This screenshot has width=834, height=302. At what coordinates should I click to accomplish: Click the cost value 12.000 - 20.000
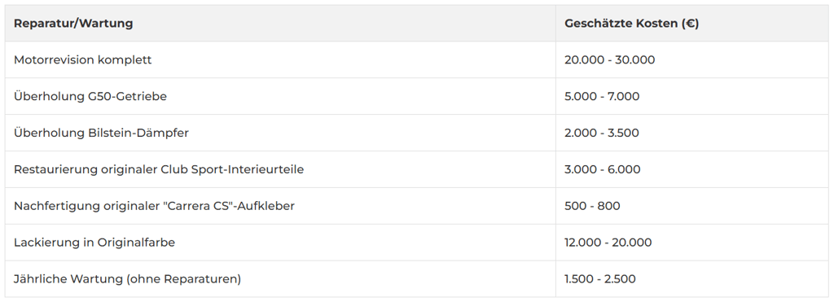coord(608,243)
